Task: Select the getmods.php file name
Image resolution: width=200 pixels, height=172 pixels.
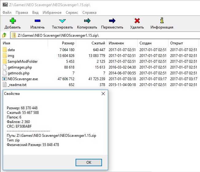Action: point(18,73)
